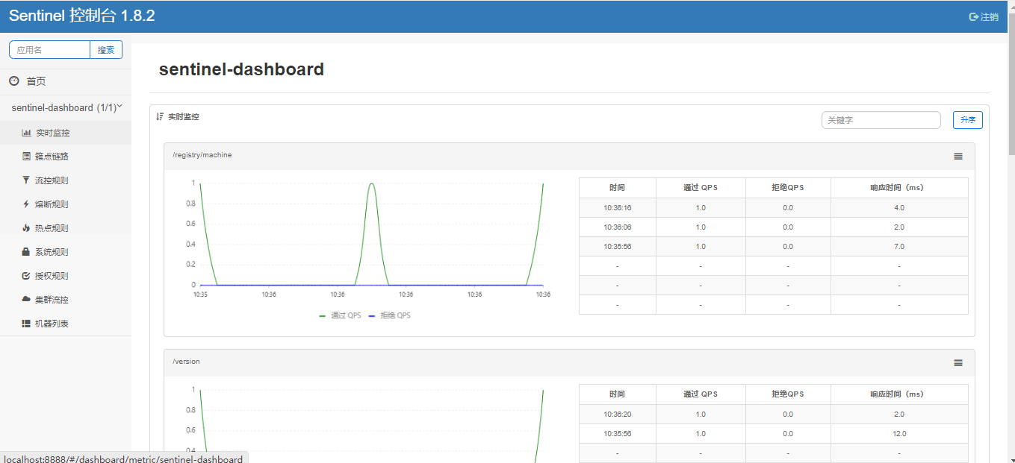Click 响应时间 (ms) header in /registry/machine table
The width and height of the screenshot is (1015, 463).
coord(899,188)
